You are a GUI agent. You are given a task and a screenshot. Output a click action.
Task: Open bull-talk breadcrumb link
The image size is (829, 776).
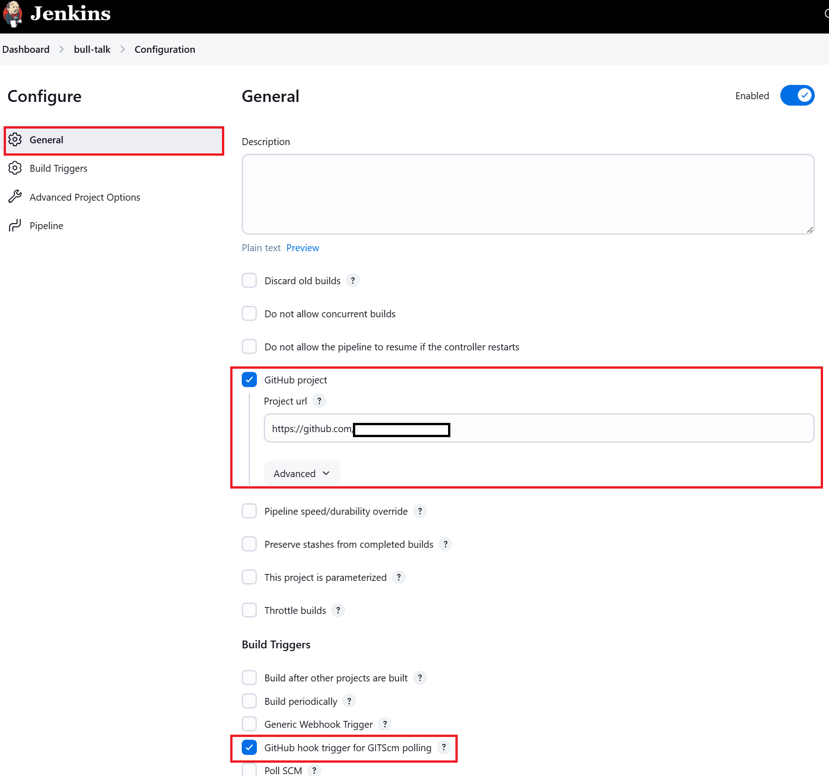pyautogui.click(x=92, y=49)
